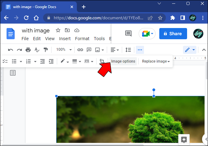This screenshot has height=146, width=208.
Task: Check the cloud document status icon
Action: click(x=77, y=31)
